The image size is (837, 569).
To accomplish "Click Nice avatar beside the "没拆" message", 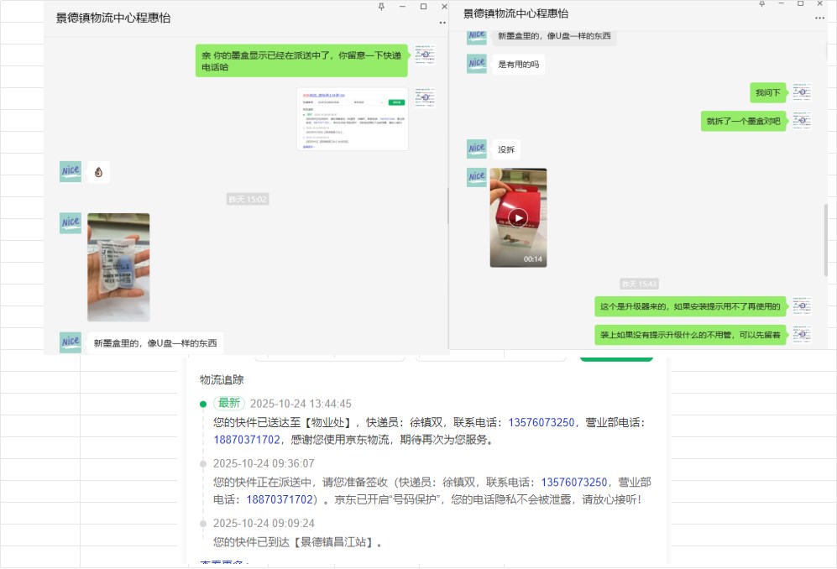I will click(477, 149).
